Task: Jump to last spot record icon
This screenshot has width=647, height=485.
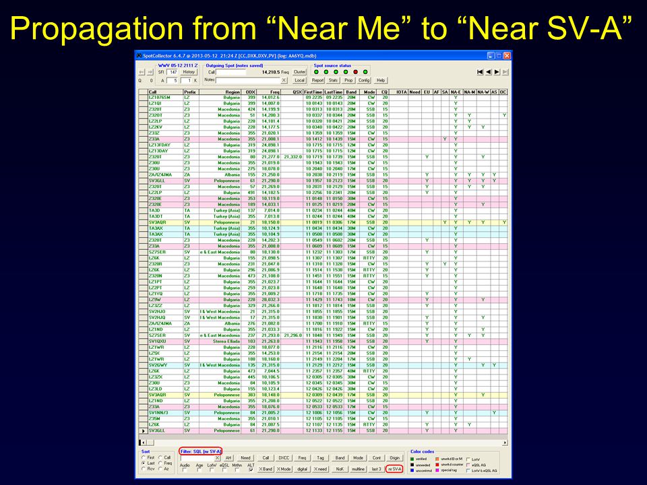Action: [x=505, y=72]
